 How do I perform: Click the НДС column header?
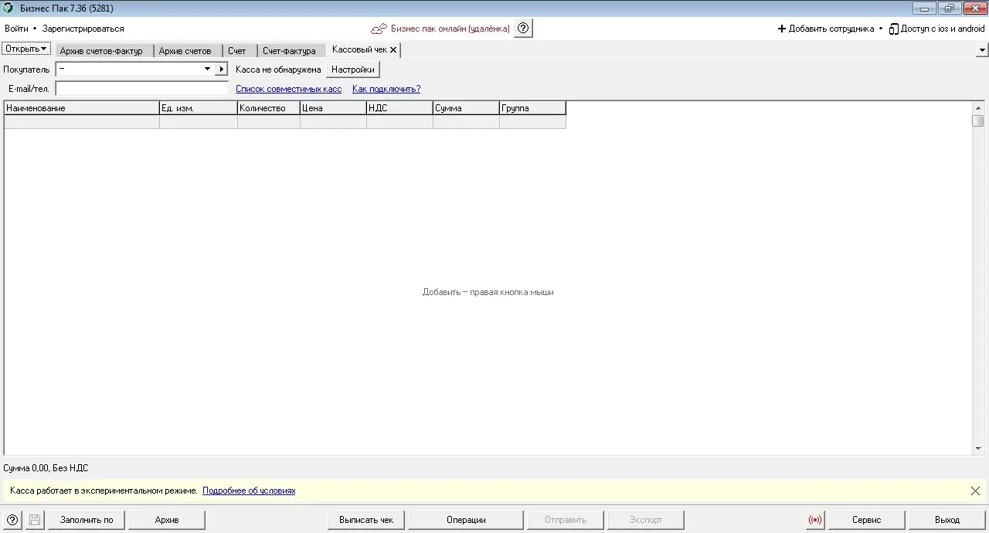pos(400,108)
